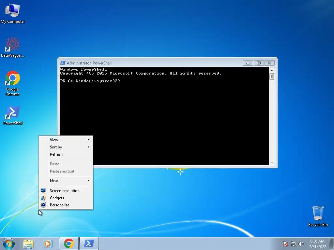Click the Sort by submenu arrow

tap(88, 147)
